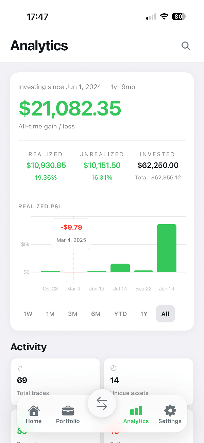Switch chart range to YTD

[120, 314]
